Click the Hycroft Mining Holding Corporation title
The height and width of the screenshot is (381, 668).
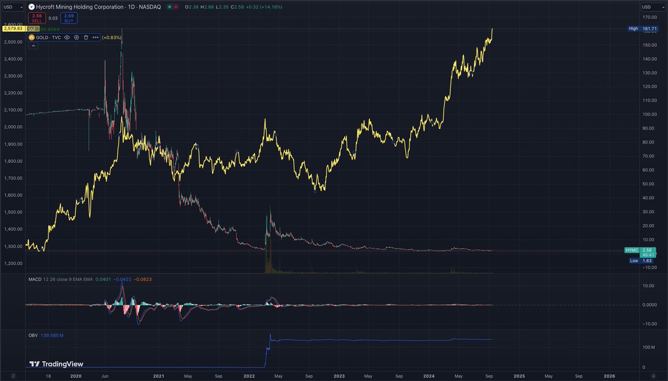(80, 7)
